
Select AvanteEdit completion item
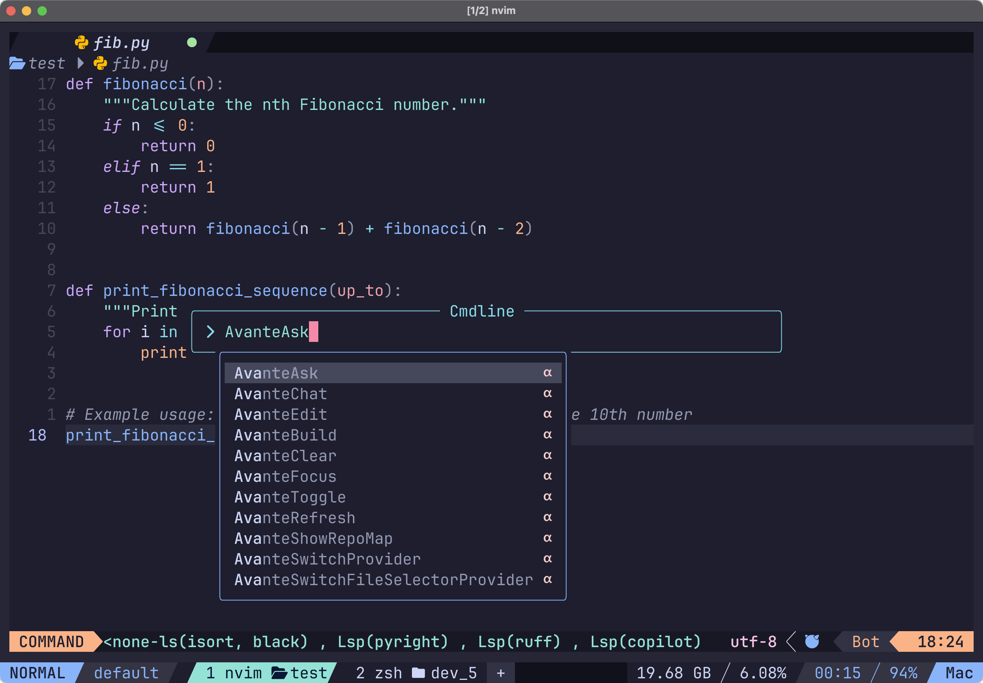pyautogui.click(x=392, y=414)
